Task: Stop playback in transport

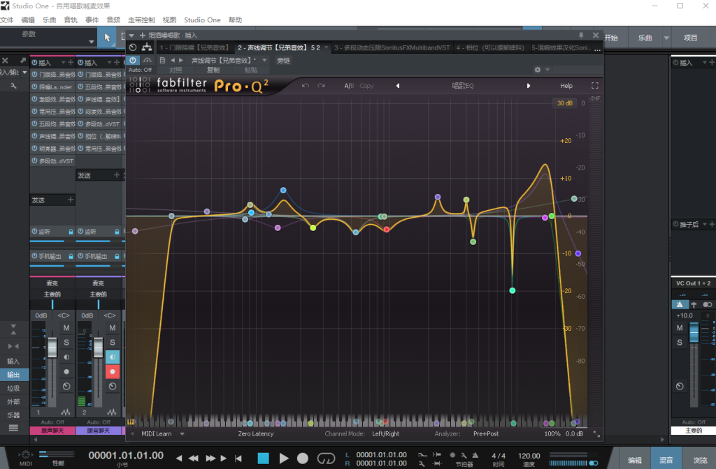Action: point(264,458)
